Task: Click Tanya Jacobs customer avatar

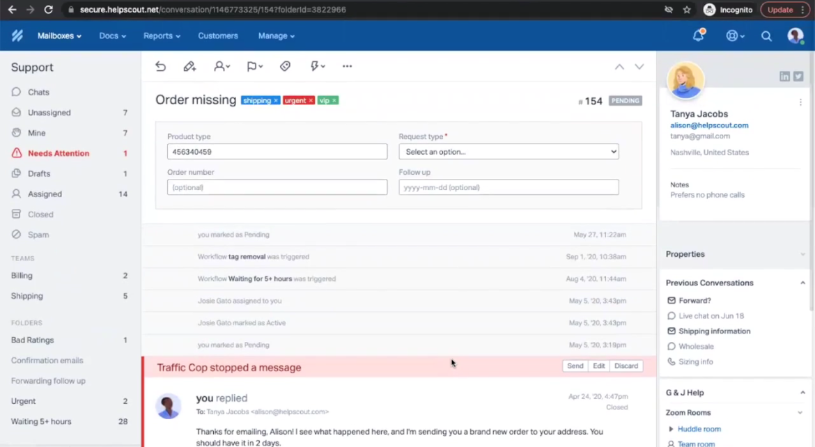Action: (685, 80)
